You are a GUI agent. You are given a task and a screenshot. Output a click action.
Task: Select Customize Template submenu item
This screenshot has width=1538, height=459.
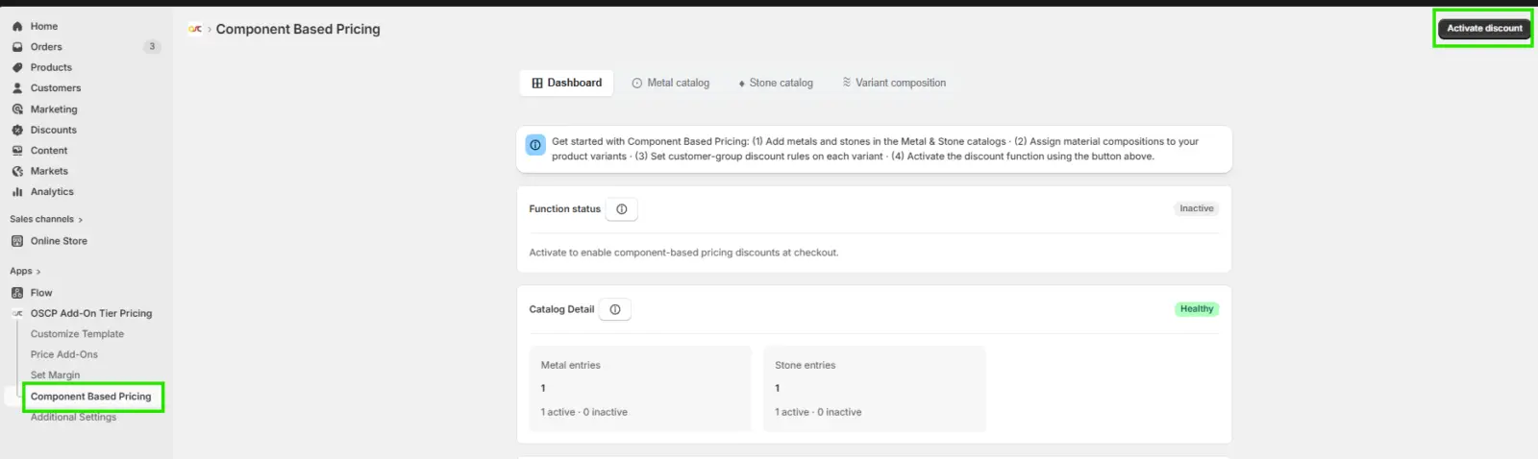(x=77, y=334)
